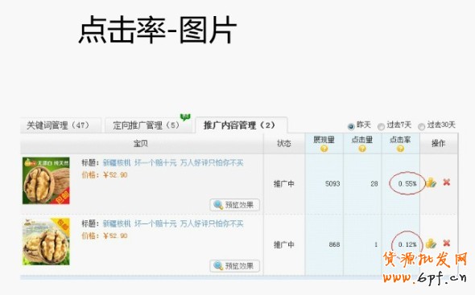Switch to 定向推广管理 (5) tab
Screen dimensions: 475x295
tap(148, 125)
